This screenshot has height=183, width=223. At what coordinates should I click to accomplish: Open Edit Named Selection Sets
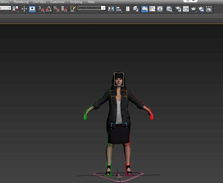(73, 9)
